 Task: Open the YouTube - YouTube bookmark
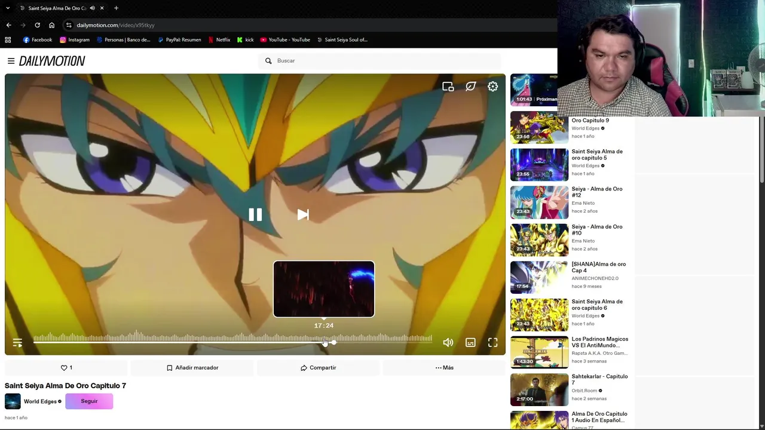click(x=285, y=40)
